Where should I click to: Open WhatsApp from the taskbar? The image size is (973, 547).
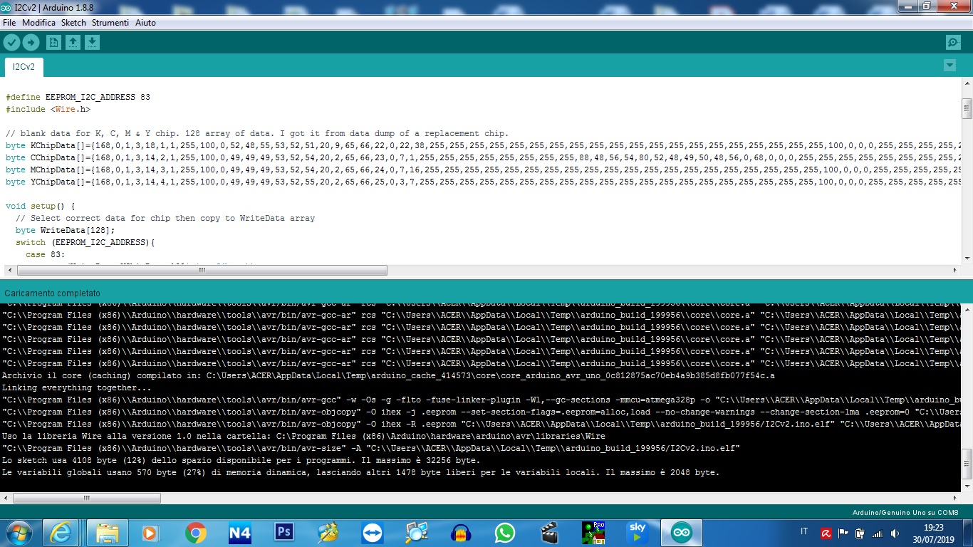505,533
